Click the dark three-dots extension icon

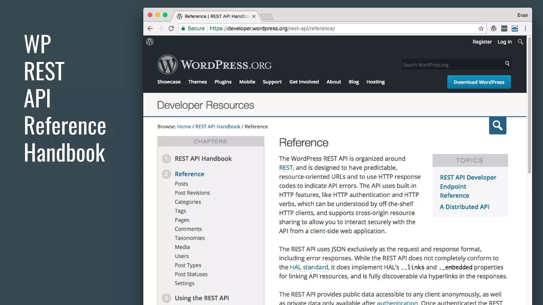pos(504,28)
